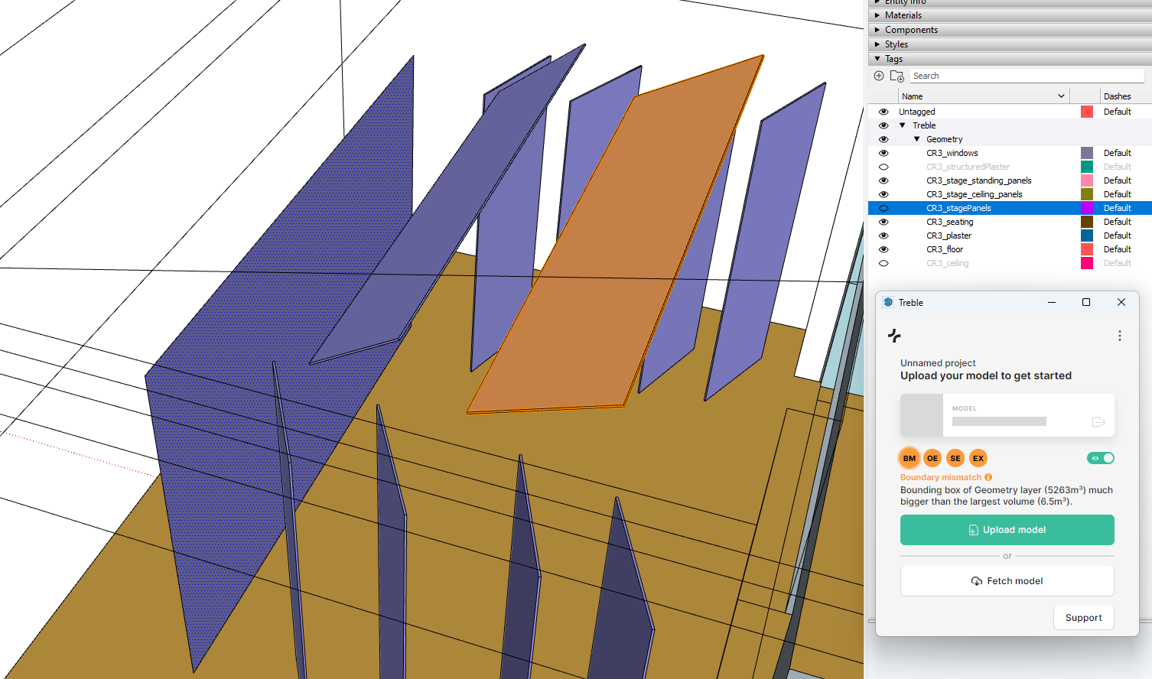The height and width of the screenshot is (679, 1152).
Task: Click Default dashes for Untagged
Action: tap(1117, 112)
